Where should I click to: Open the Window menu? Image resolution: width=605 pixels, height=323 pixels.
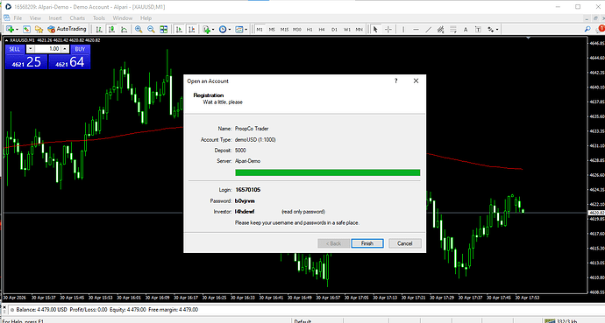click(122, 18)
